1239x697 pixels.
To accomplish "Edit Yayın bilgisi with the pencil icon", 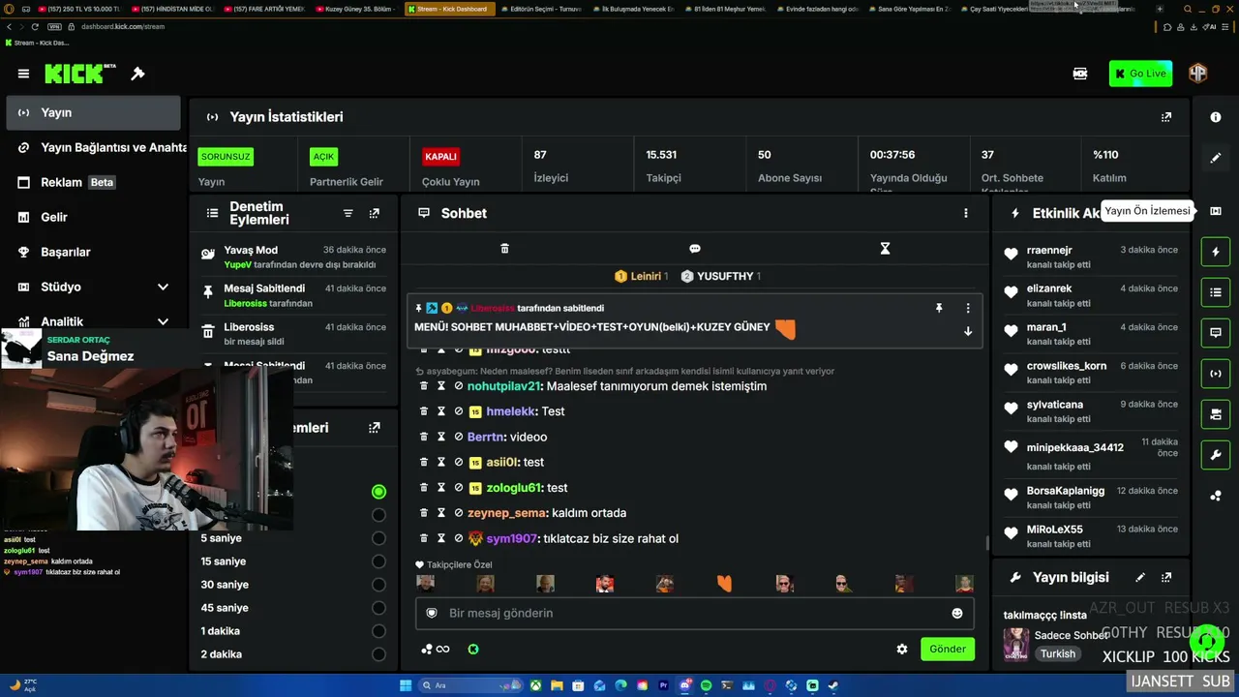I will pos(1140,578).
